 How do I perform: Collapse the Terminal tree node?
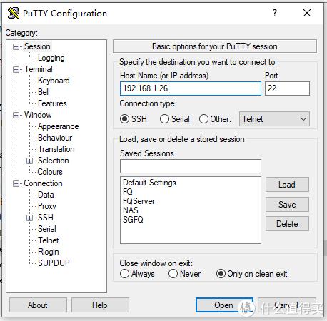(16, 69)
